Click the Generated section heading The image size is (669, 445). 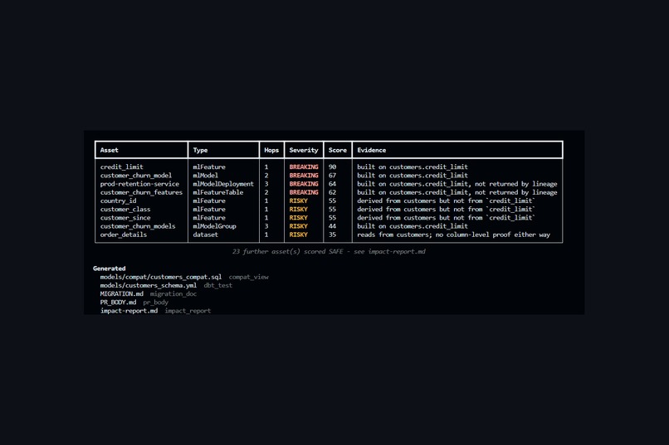pos(110,268)
